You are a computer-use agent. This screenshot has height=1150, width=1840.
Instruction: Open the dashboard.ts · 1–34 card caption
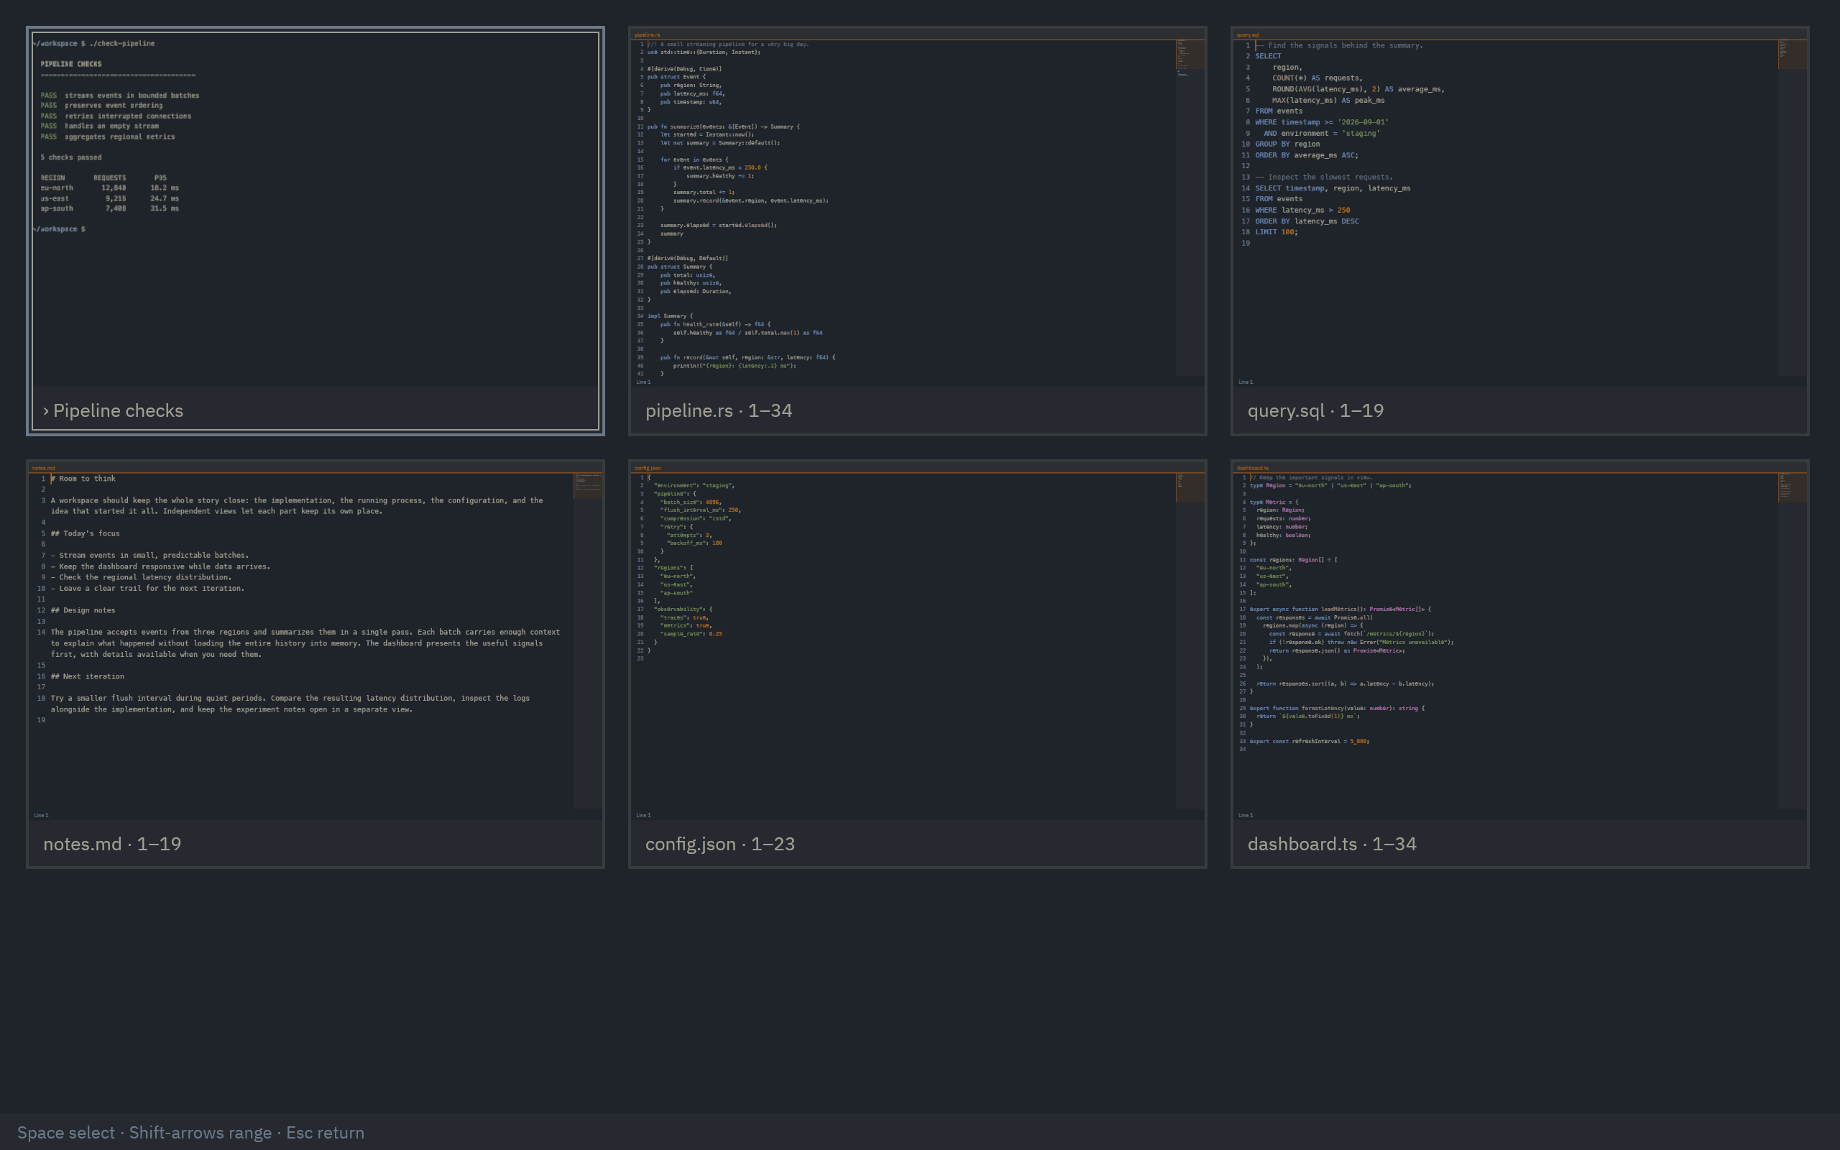1520,844
